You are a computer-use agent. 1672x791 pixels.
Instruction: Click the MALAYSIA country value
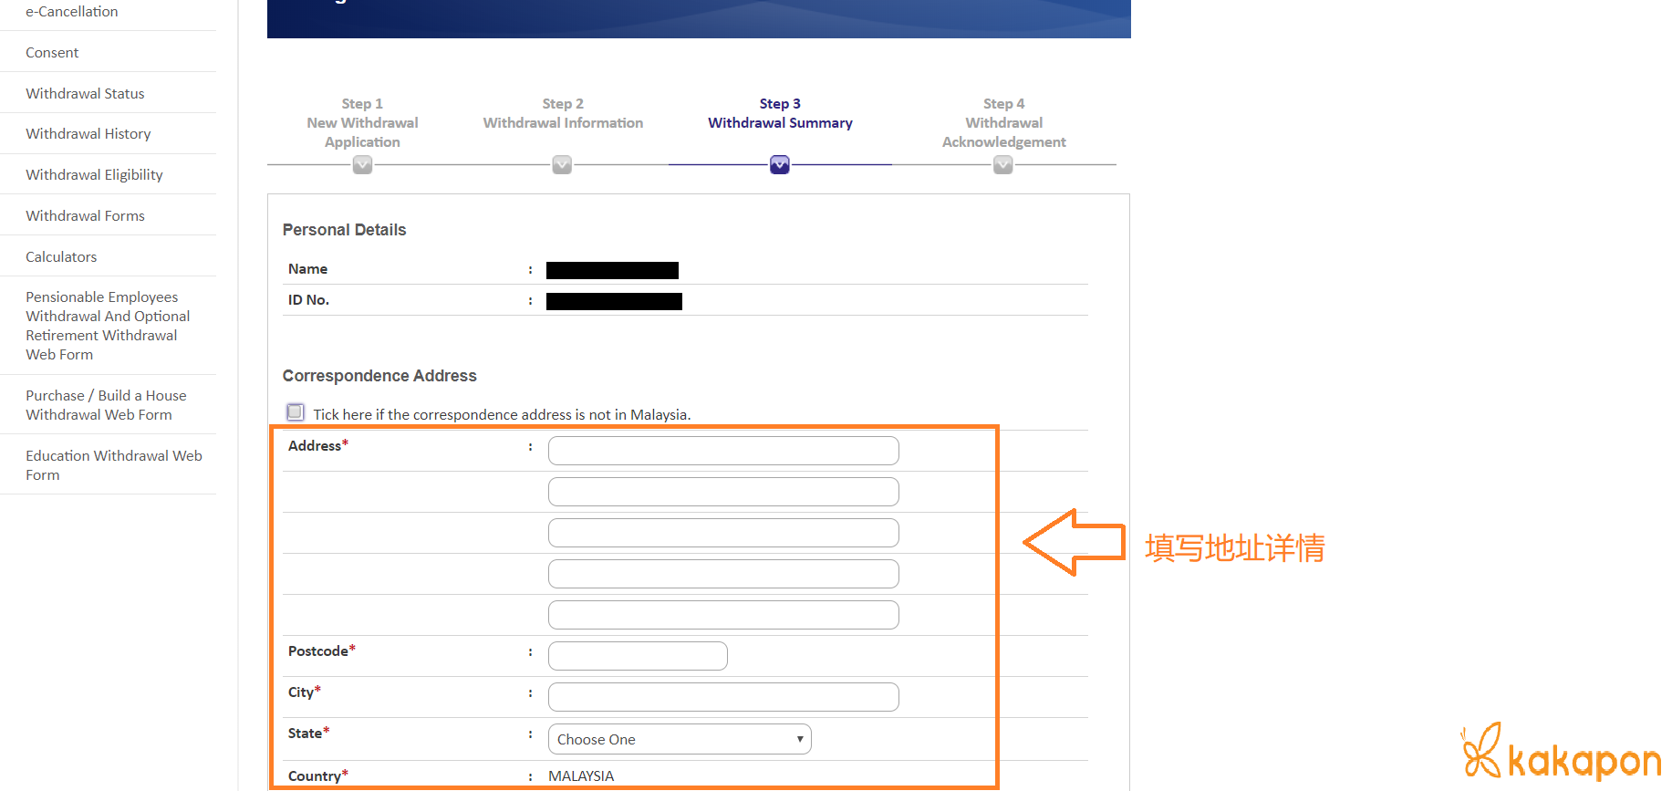(x=581, y=776)
